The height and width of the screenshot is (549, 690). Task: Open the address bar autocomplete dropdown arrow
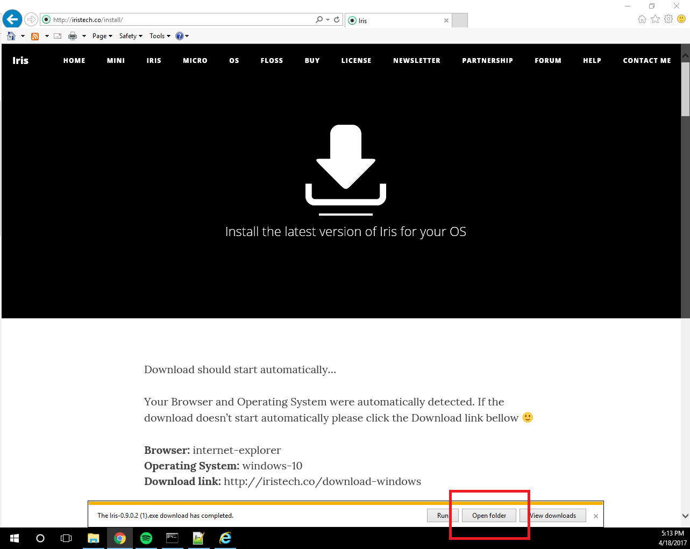(x=328, y=20)
